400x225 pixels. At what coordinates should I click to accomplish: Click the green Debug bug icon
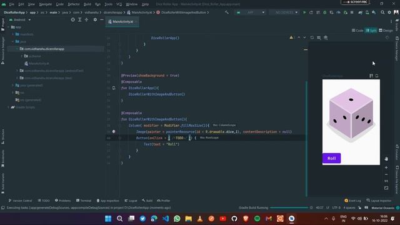tap(325, 12)
